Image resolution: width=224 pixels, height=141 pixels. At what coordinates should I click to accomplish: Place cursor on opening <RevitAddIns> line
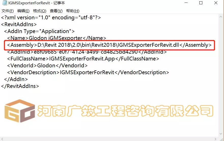coord(19,24)
